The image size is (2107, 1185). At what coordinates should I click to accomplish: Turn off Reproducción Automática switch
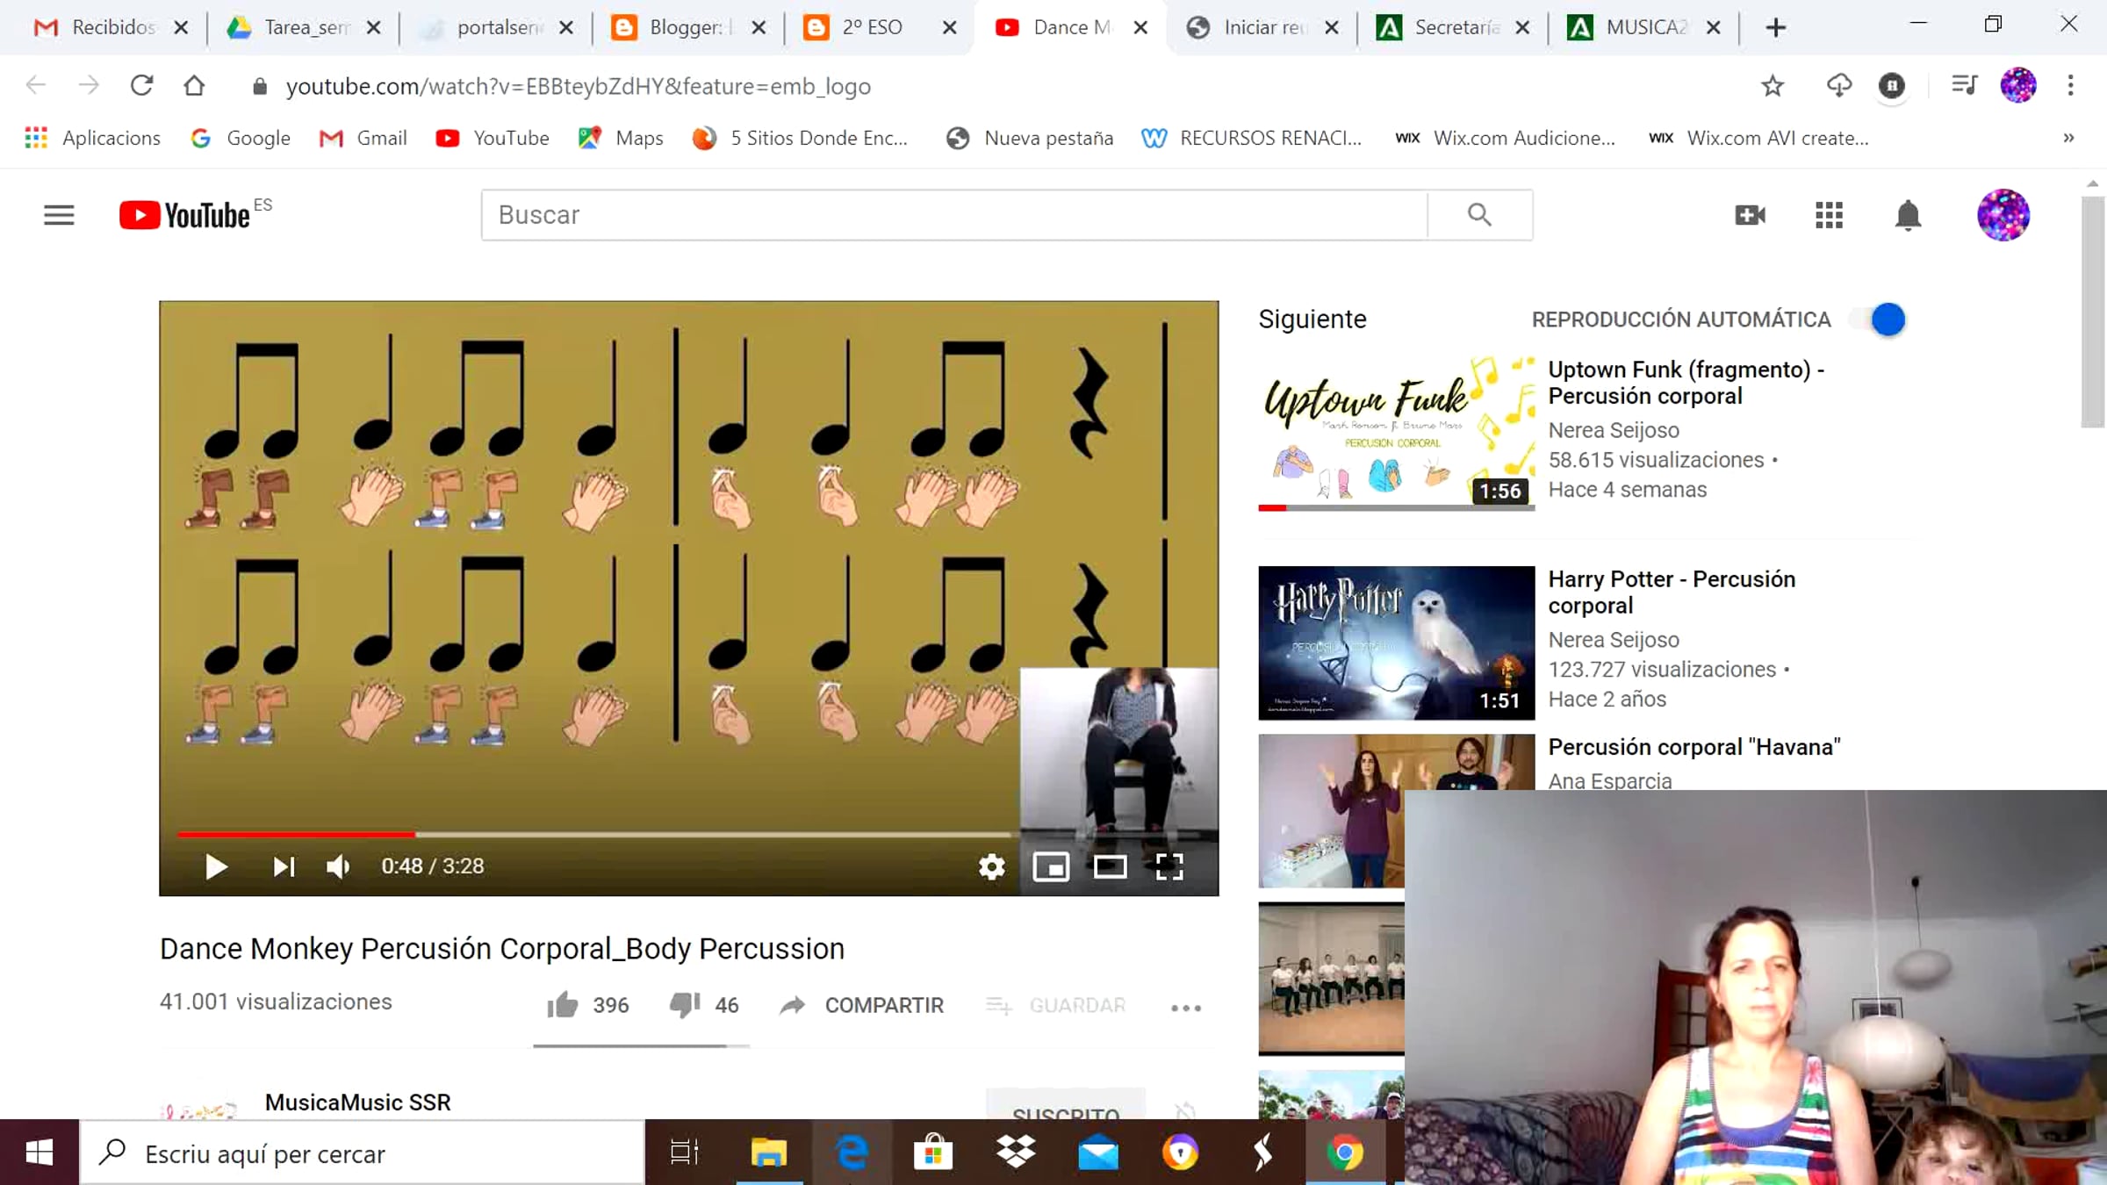(1879, 320)
